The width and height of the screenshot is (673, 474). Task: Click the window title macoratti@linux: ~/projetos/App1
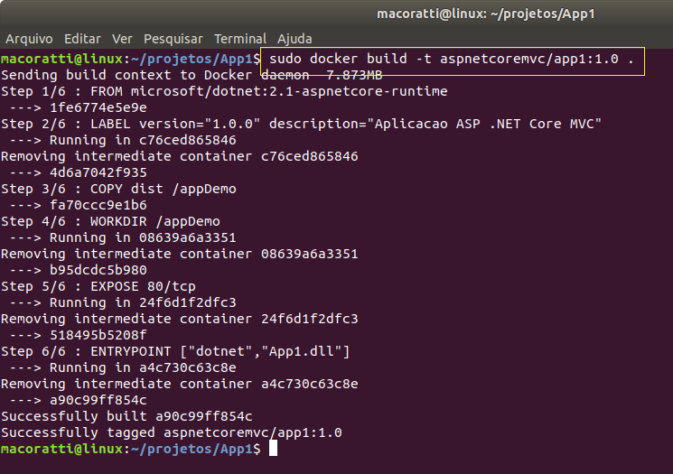(486, 14)
